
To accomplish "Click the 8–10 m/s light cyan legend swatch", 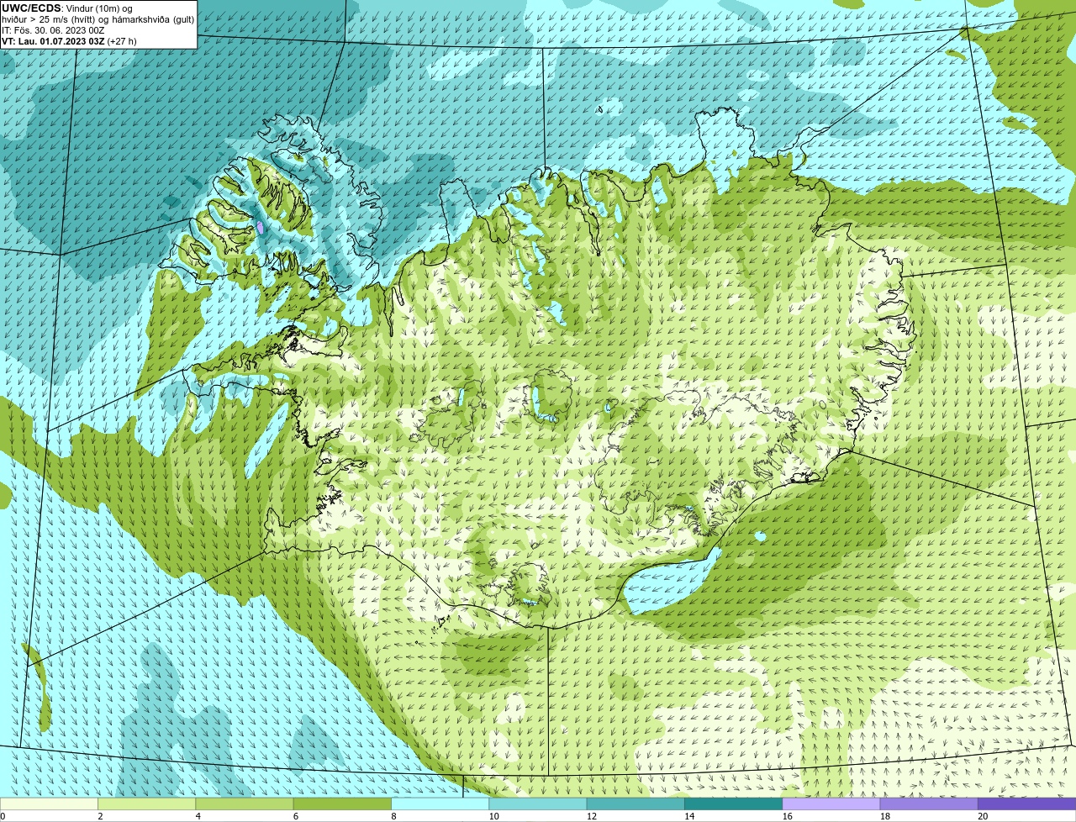I will pos(440,804).
